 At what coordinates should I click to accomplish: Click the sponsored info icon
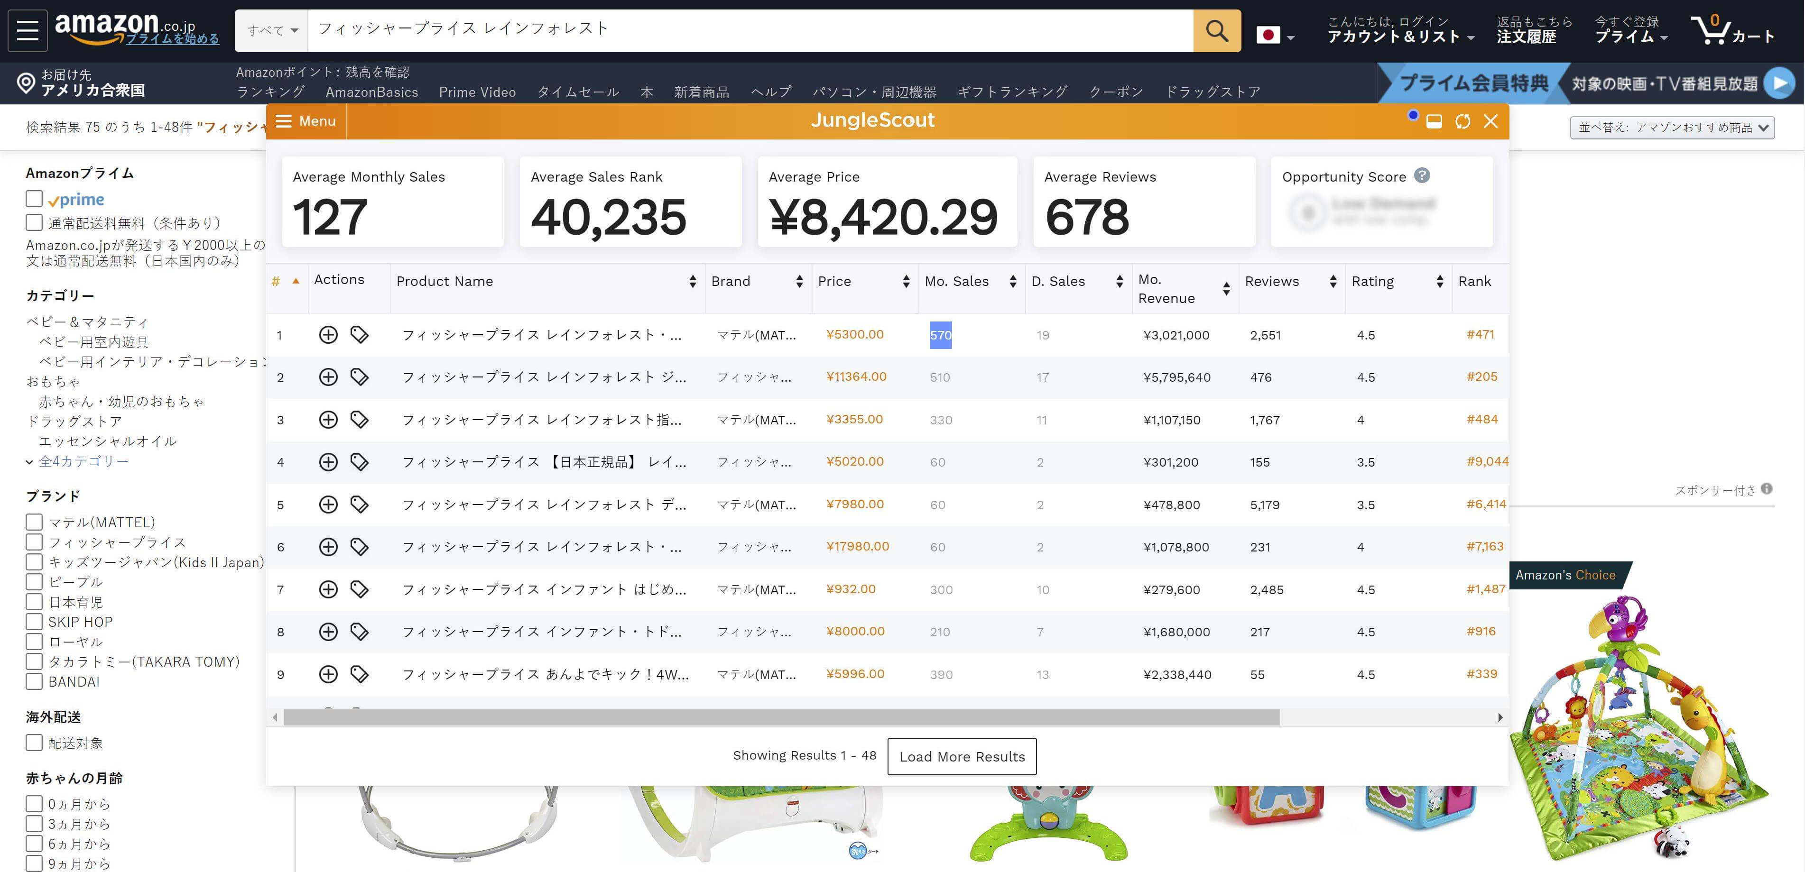(1767, 489)
